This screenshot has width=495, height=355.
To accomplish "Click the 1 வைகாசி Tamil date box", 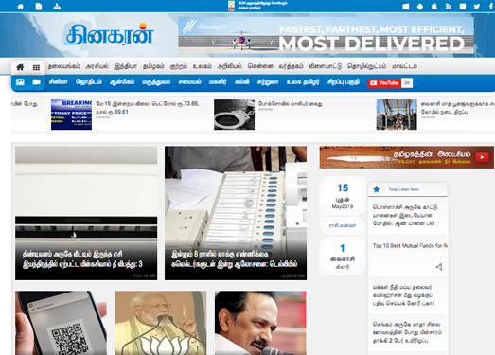I will tap(343, 257).
